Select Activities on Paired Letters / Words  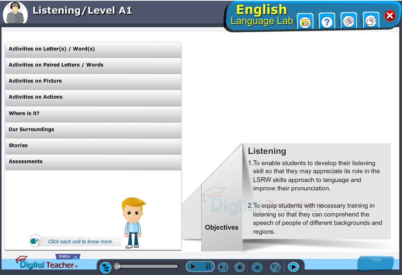coord(93,65)
